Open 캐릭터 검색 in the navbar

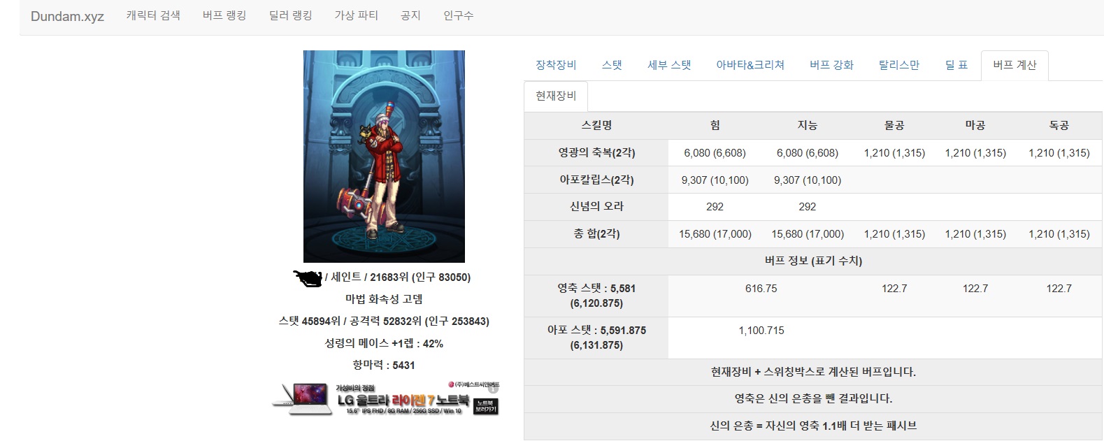153,15
